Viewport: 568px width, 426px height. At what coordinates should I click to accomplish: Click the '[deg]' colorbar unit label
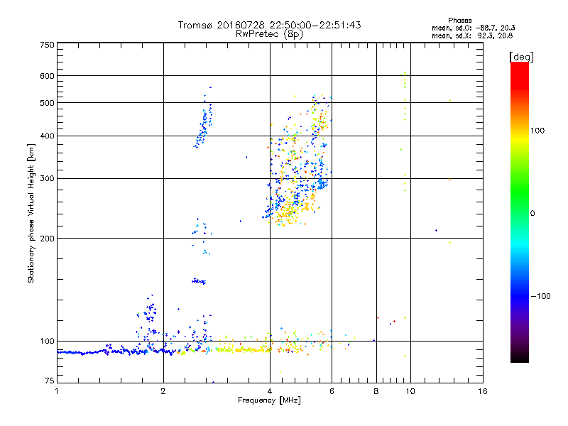(x=521, y=57)
